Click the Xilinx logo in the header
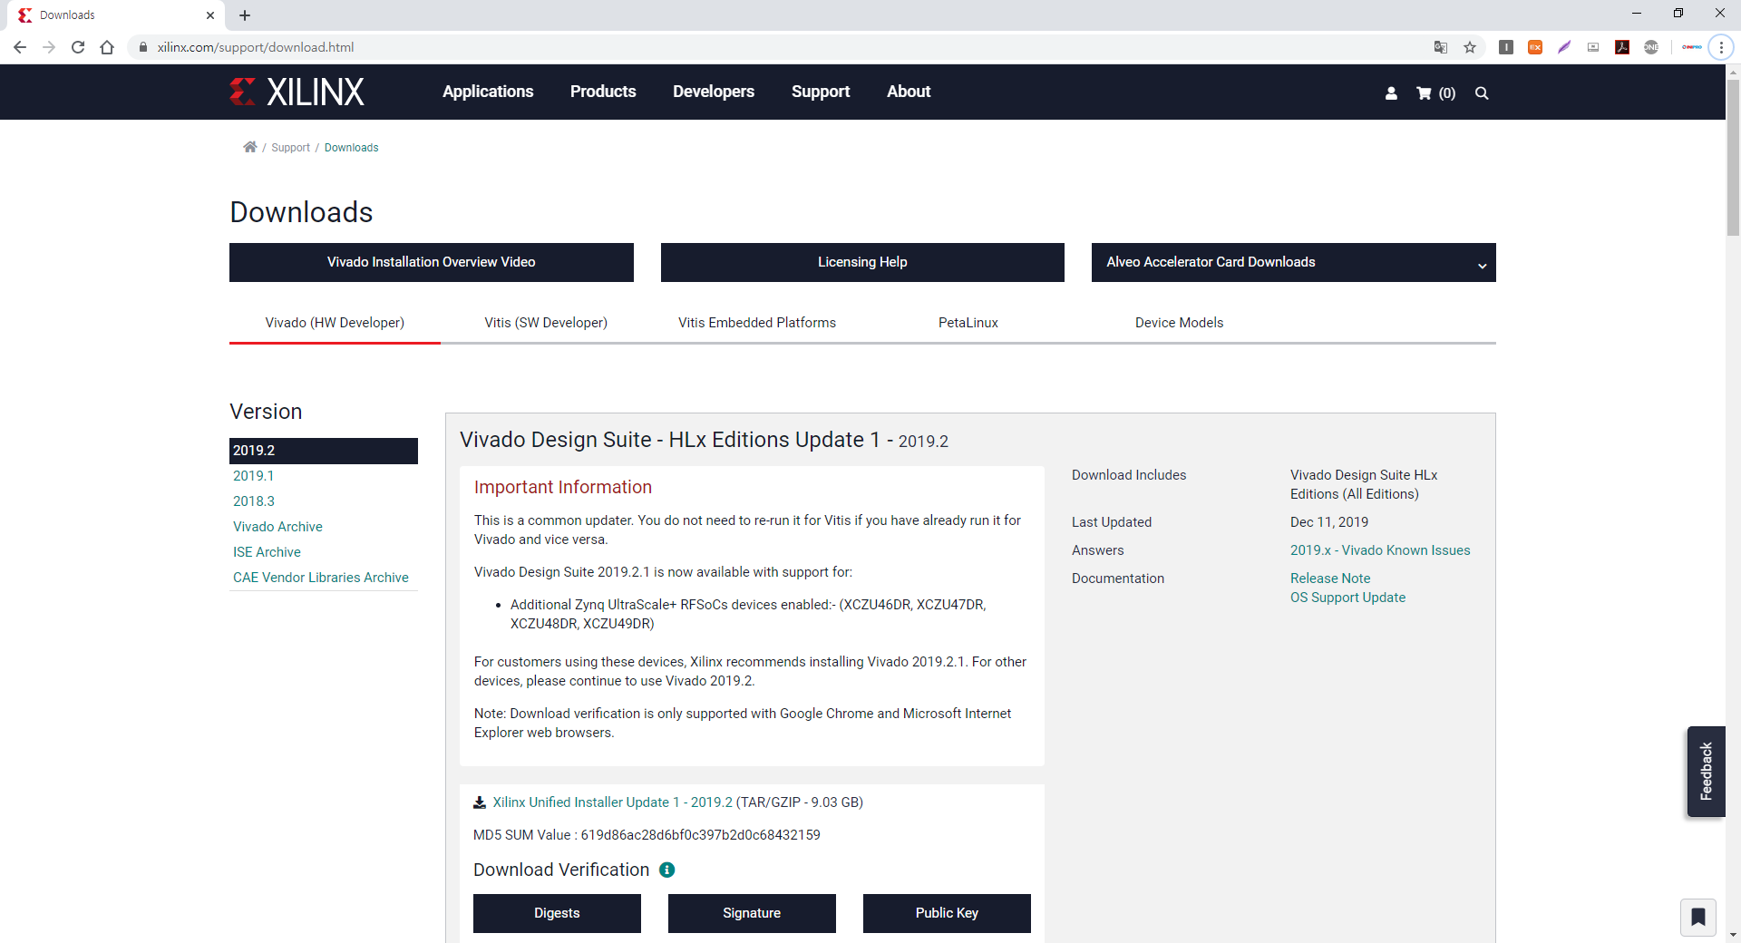This screenshot has width=1741, height=943. tap(297, 92)
